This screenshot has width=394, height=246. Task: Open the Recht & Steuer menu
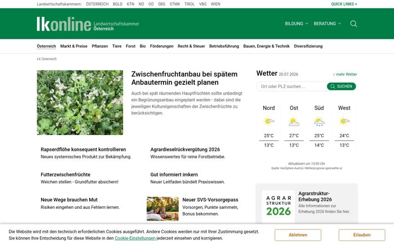click(x=191, y=46)
